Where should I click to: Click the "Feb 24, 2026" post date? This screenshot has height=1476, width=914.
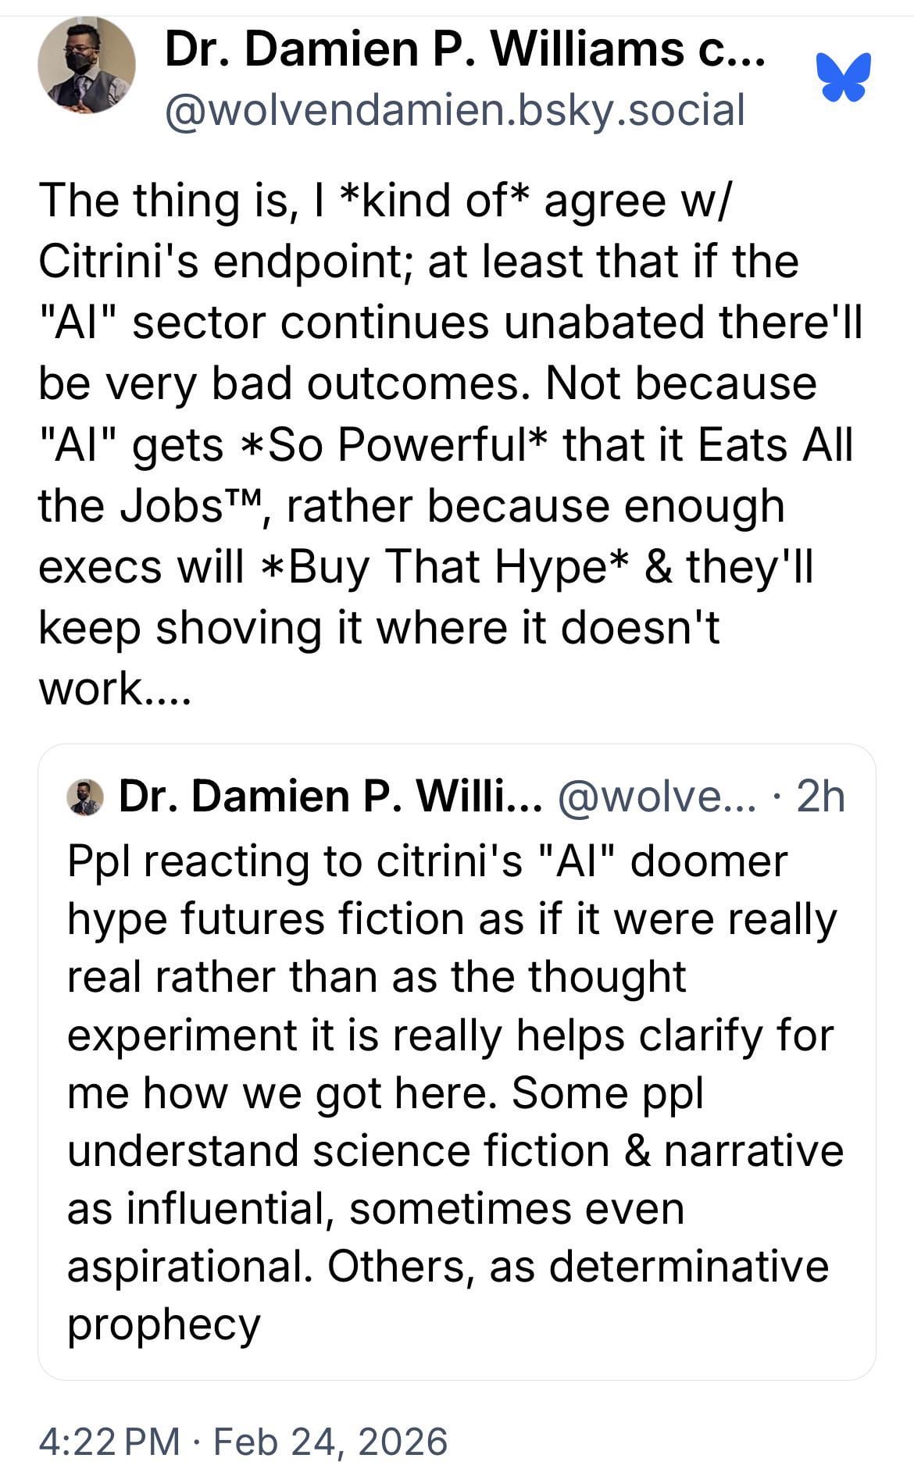pos(330,1441)
